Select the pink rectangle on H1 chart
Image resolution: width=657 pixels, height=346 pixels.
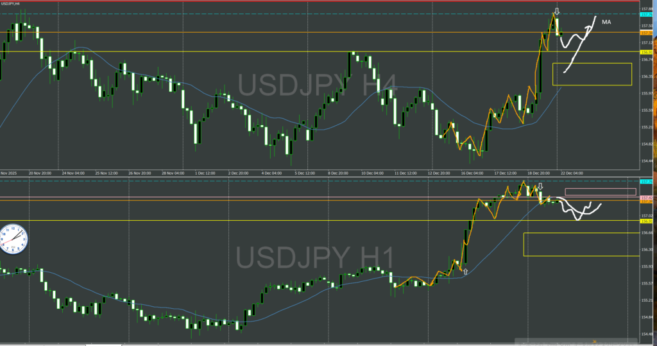(600, 191)
